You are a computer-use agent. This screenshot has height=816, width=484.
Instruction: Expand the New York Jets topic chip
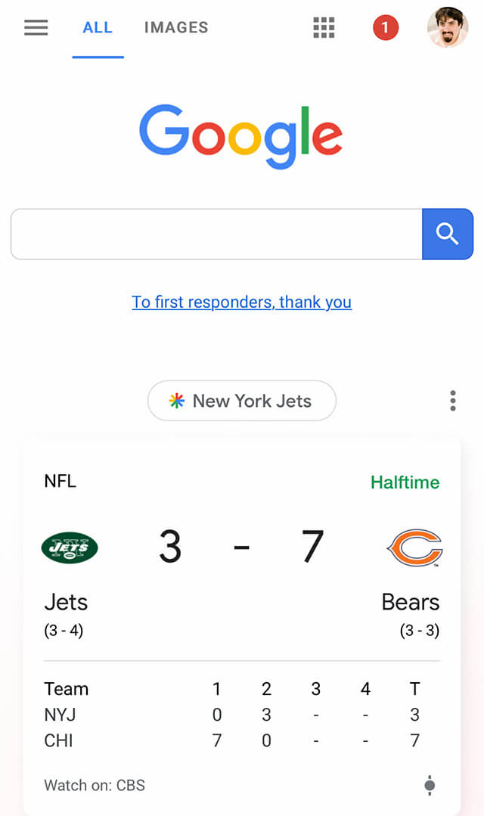(242, 401)
